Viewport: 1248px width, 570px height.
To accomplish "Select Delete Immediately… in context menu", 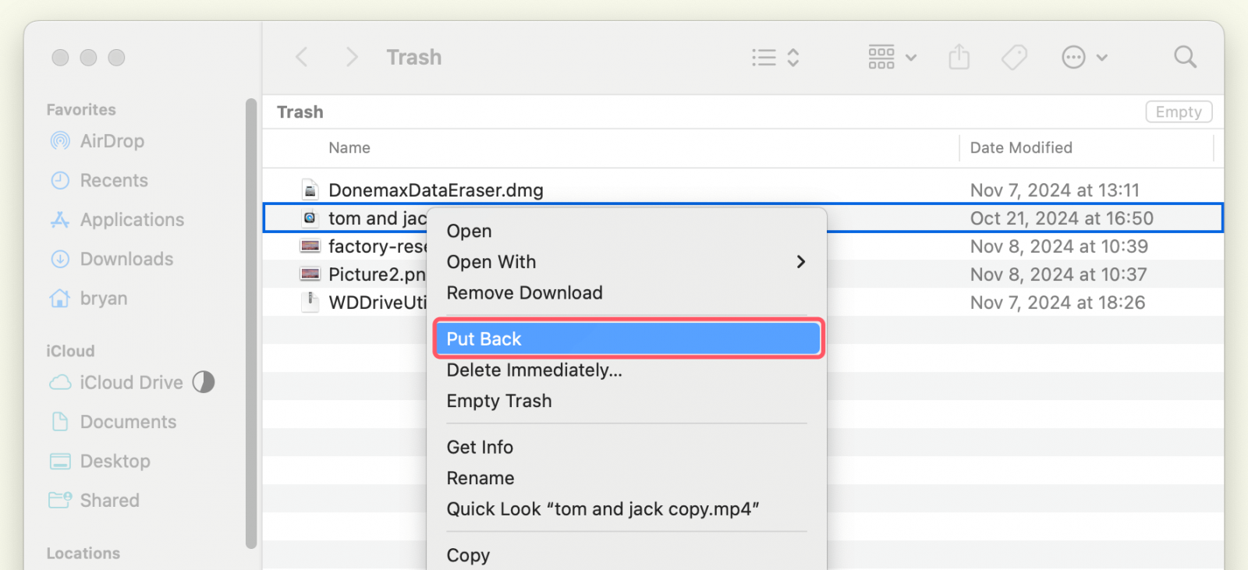I will (534, 370).
